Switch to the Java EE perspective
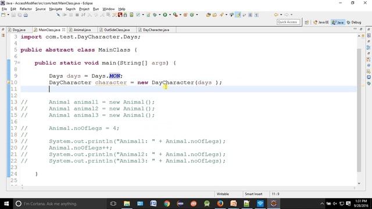 click(321, 22)
